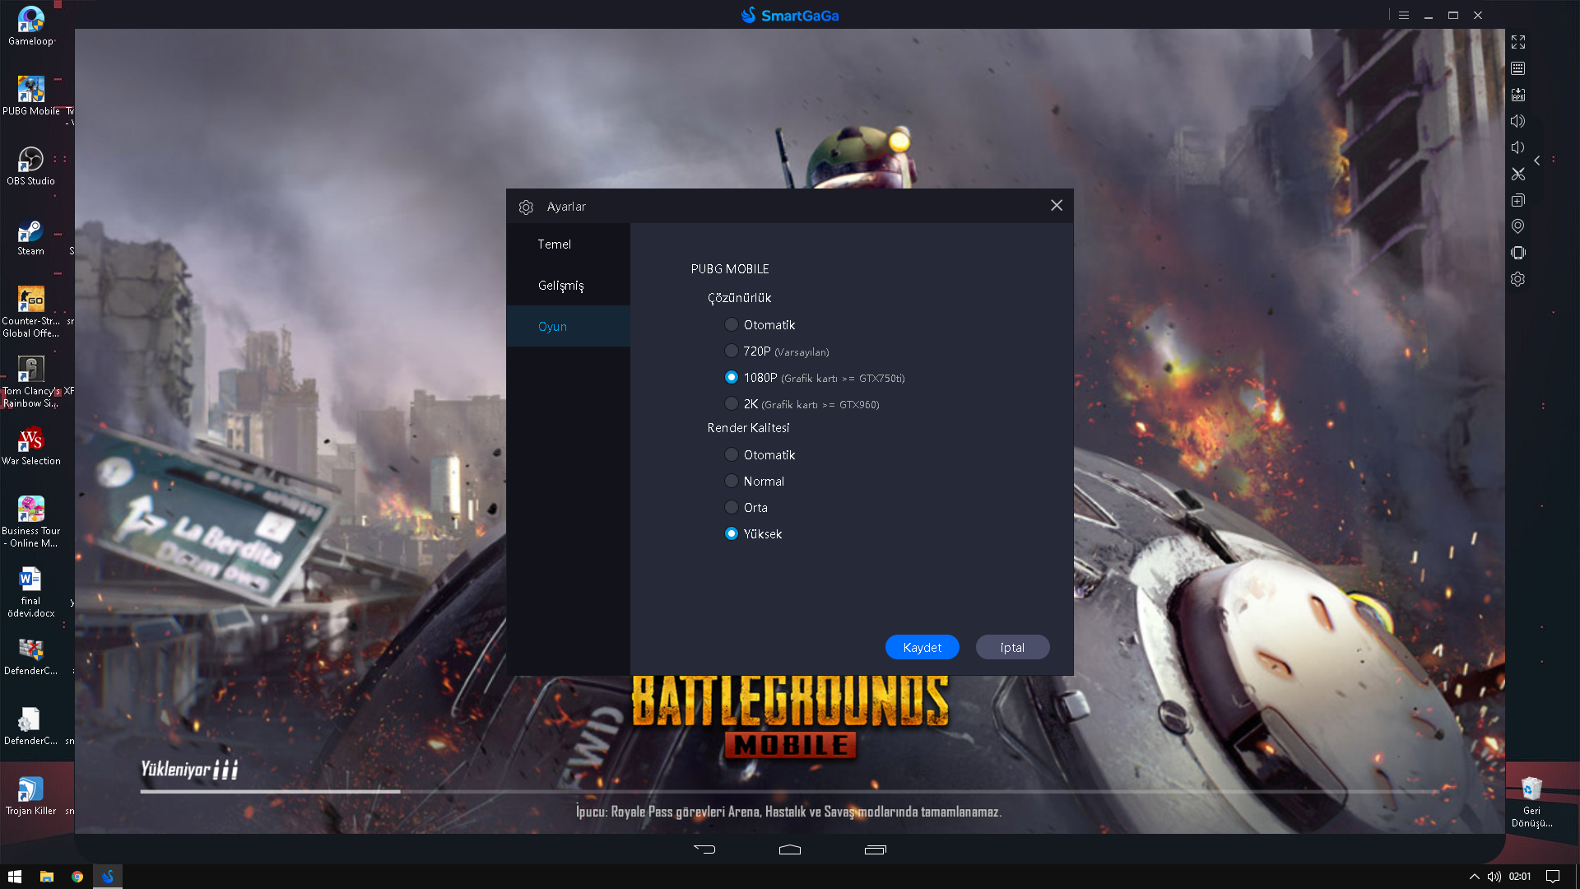Tap the Android back button
Image resolution: width=1580 pixels, height=889 pixels.
click(x=704, y=849)
